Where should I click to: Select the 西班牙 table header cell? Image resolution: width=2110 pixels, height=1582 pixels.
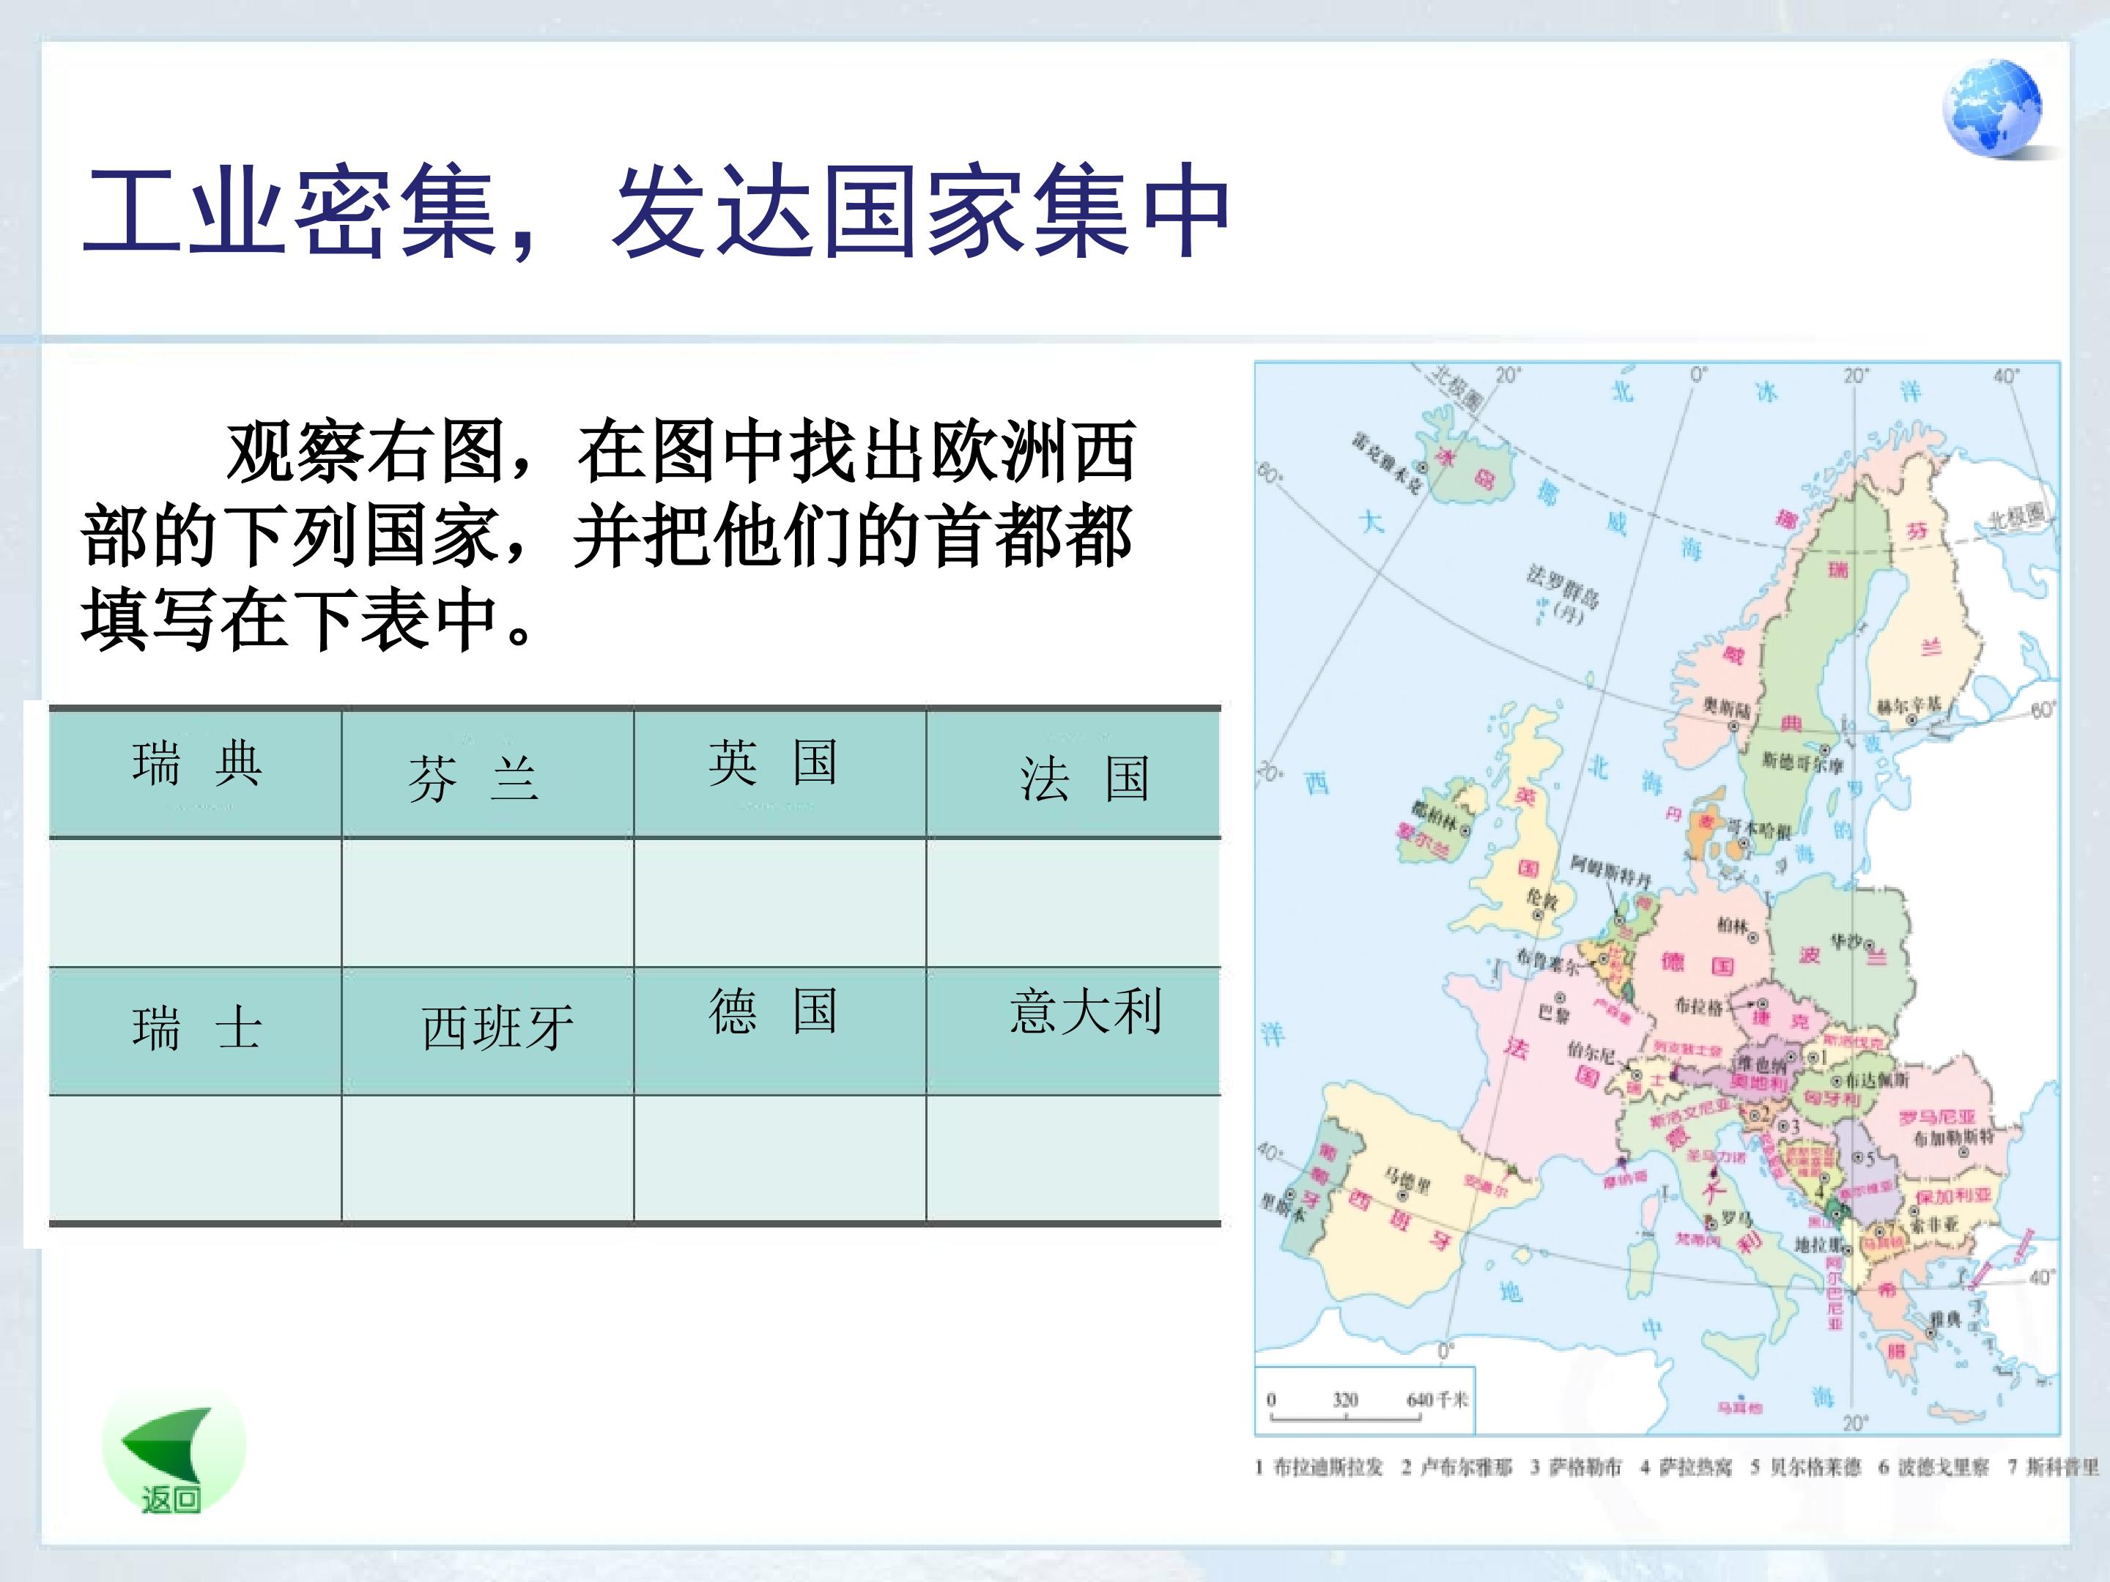[487, 1030]
